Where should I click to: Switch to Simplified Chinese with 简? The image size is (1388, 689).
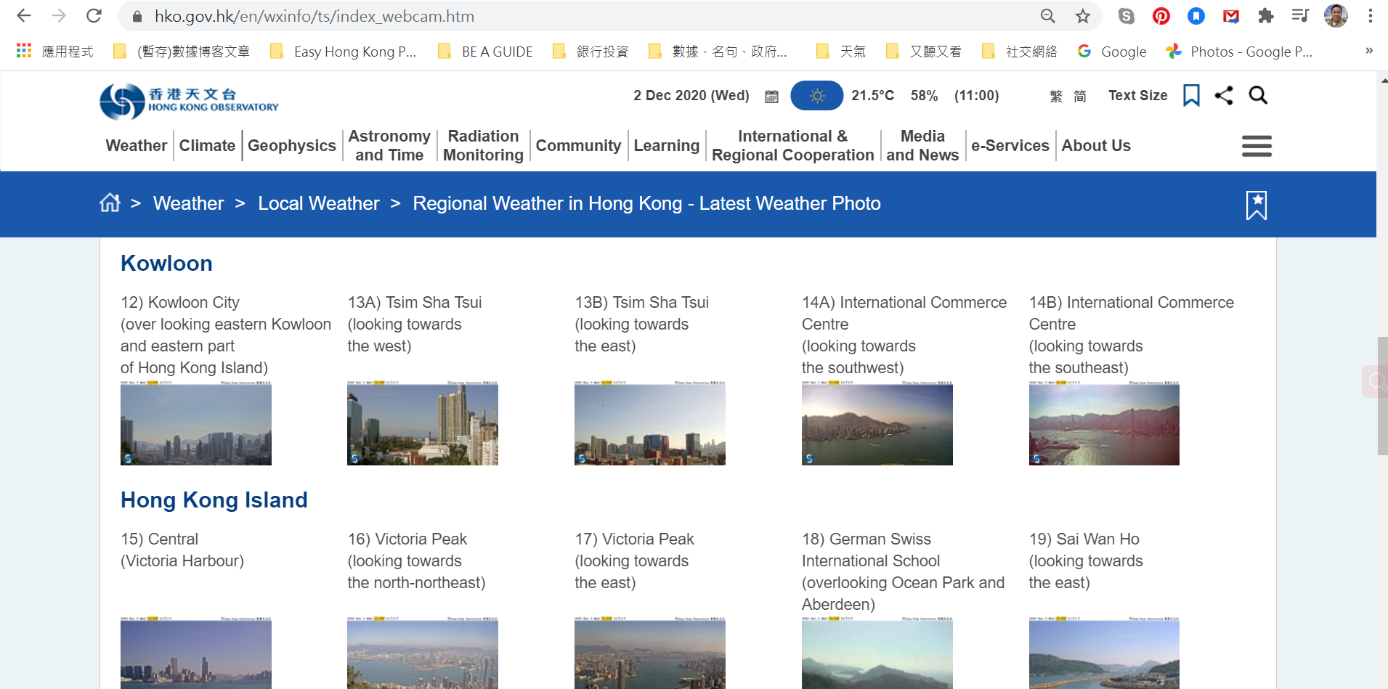click(1080, 97)
